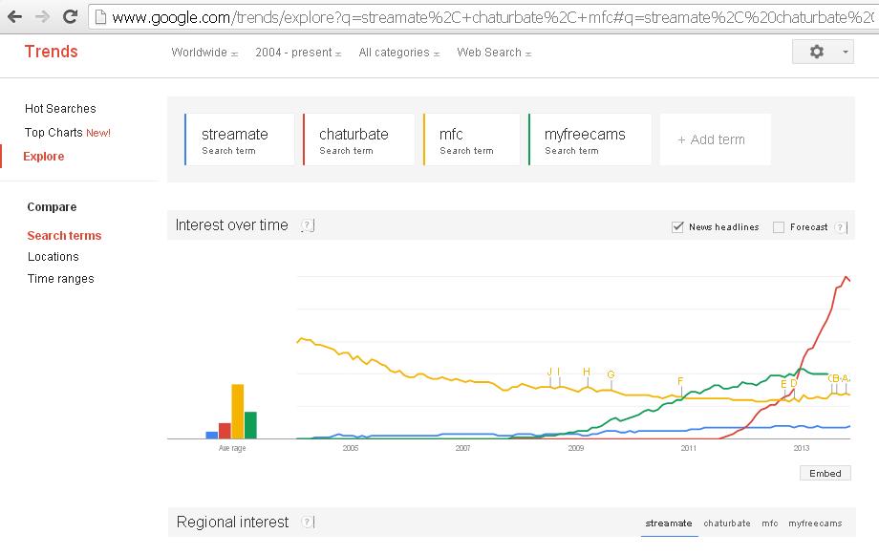Click help icon beside Regional interest
The height and width of the screenshot is (555, 879).
pyautogui.click(x=308, y=522)
